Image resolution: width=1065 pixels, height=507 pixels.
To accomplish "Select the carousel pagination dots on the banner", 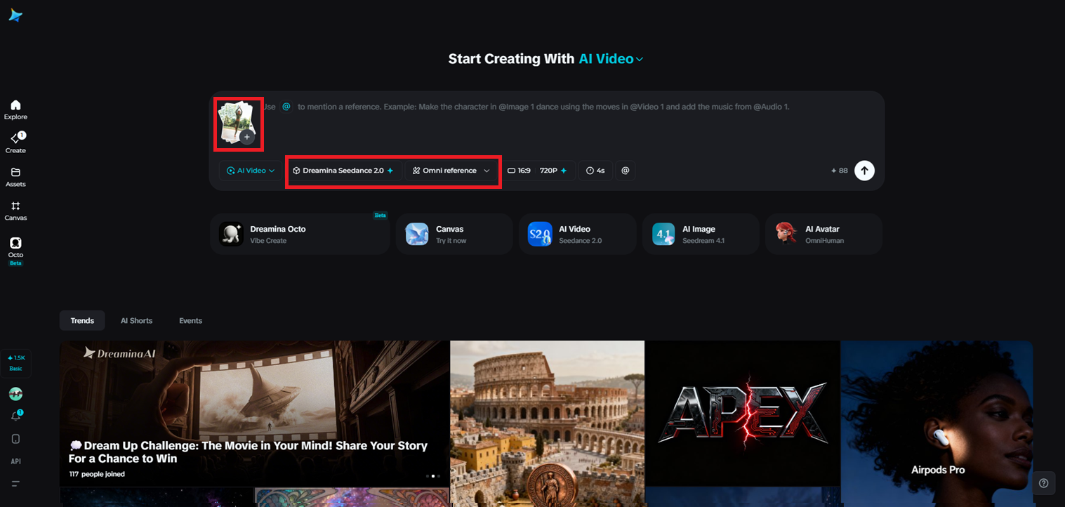I will click(432, 476).
